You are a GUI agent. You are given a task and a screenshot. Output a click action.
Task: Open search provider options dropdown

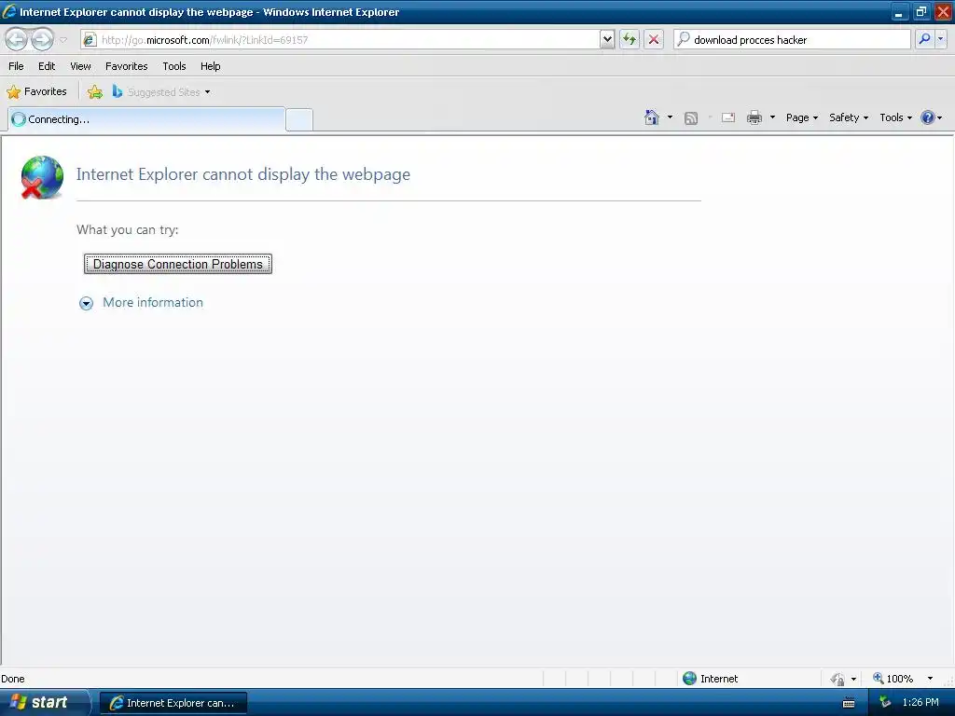click(x=941, y=39)
